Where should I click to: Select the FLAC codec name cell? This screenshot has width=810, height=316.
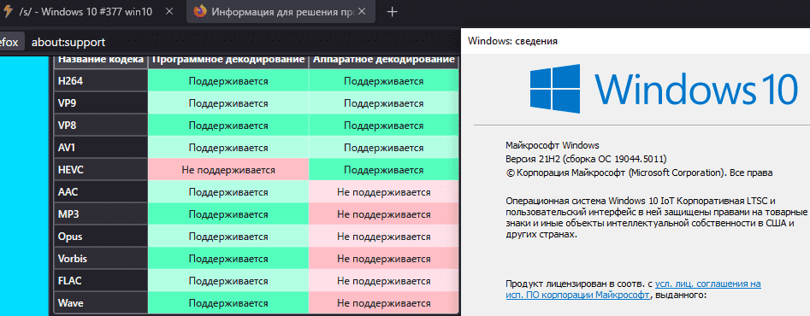(x=101, y=280)
